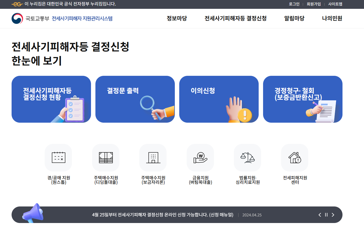This screenshot has width=364, height=231.
Task: Click the 2024.04.25 notice date
Action: (x=252, y=215)
